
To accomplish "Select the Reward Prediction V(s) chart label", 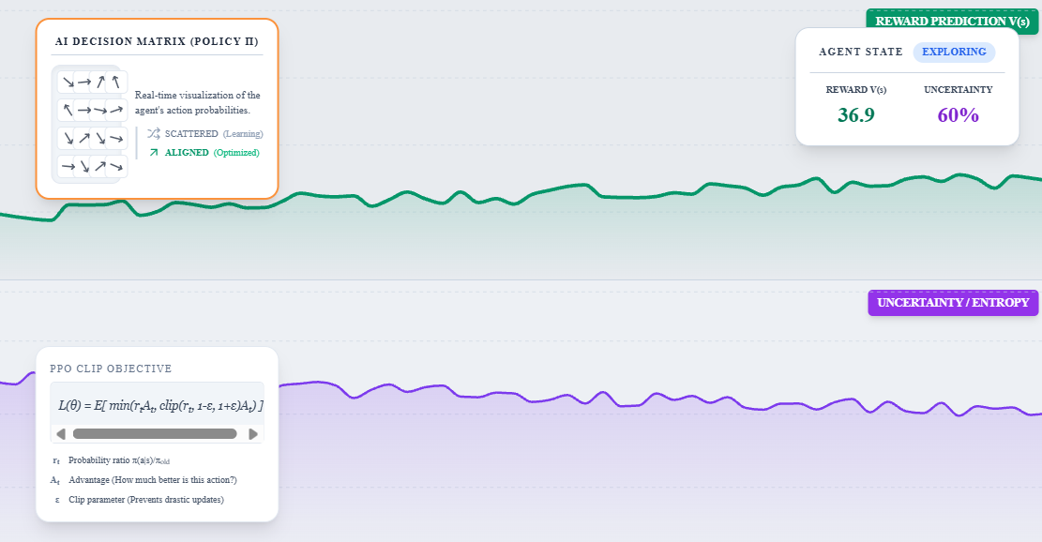I will 951,22.
